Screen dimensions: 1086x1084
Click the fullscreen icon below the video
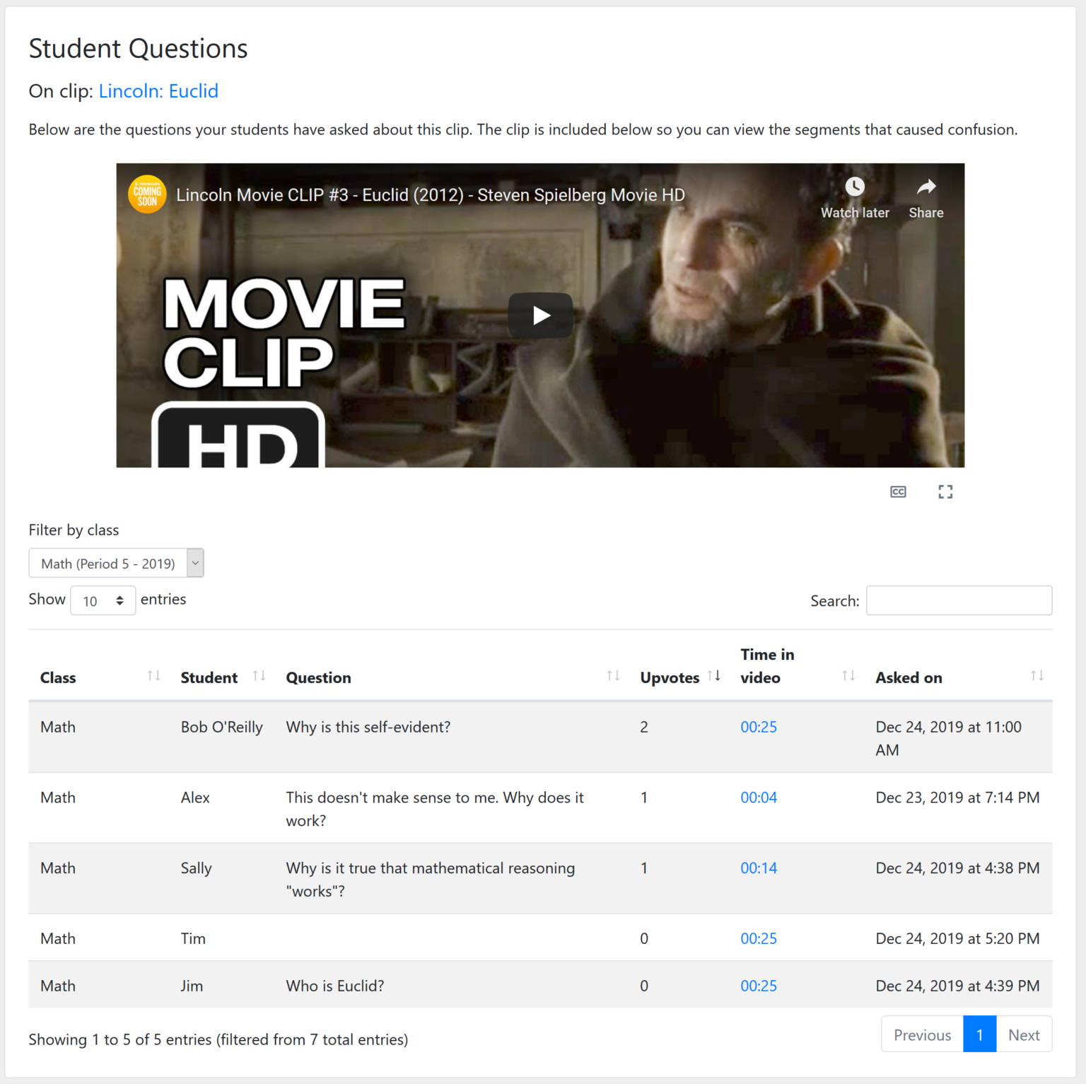[x=945, y=491]
